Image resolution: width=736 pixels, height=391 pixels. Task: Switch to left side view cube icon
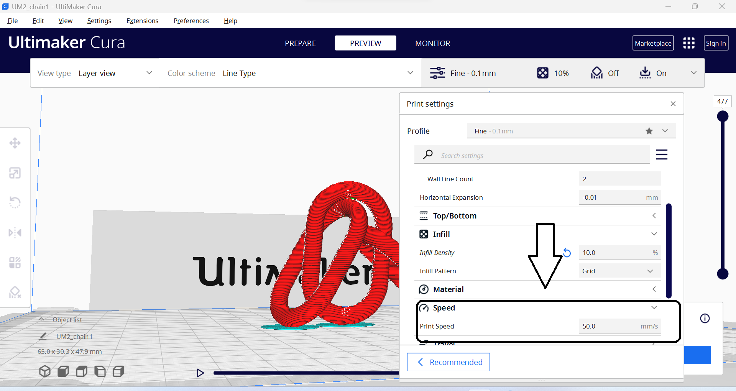point(100,371)
